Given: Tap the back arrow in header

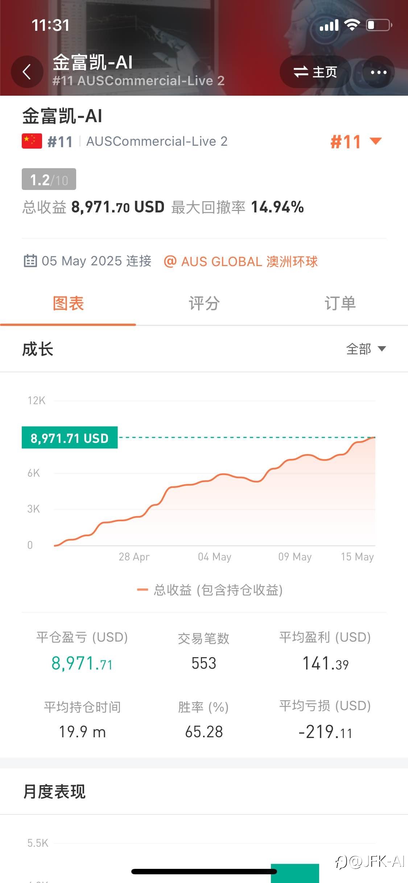Looking at the screenshot, I should [27, 72].
